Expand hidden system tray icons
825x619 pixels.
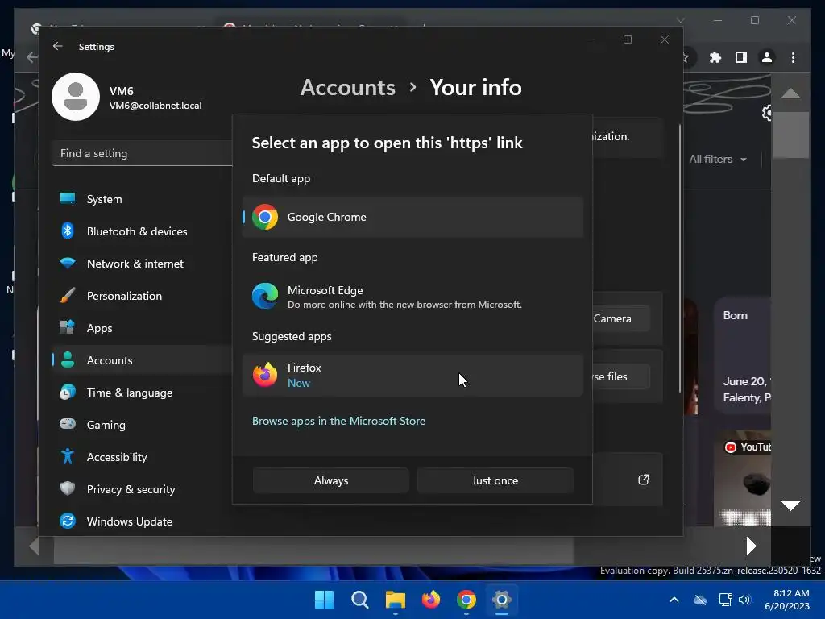674,600
